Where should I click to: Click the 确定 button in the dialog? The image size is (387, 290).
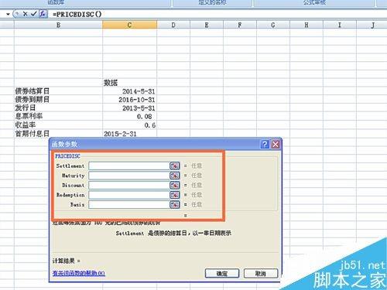[222, 273]
